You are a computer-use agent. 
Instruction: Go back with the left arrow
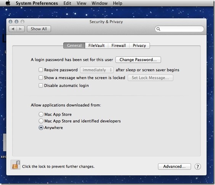tap(13, 29)
